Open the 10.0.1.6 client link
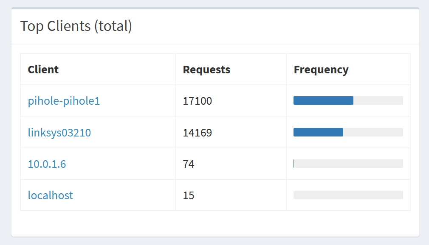The width and height of the screenshot is (429, 245). tap(47, 164)
